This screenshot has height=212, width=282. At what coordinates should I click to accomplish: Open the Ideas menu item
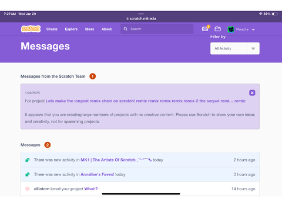point(89,29)
